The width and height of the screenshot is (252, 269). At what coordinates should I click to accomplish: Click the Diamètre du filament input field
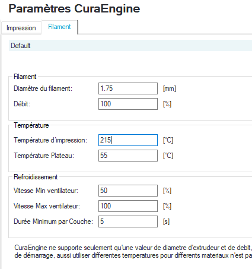click(128, 88)
